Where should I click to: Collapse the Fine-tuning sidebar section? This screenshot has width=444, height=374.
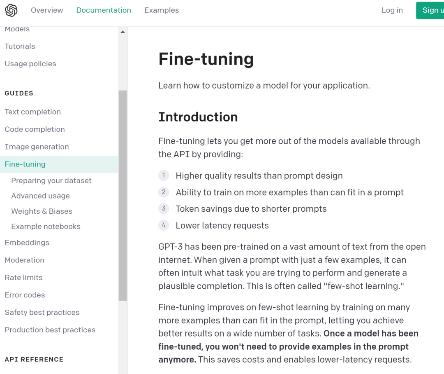click(x=59, y=164)
